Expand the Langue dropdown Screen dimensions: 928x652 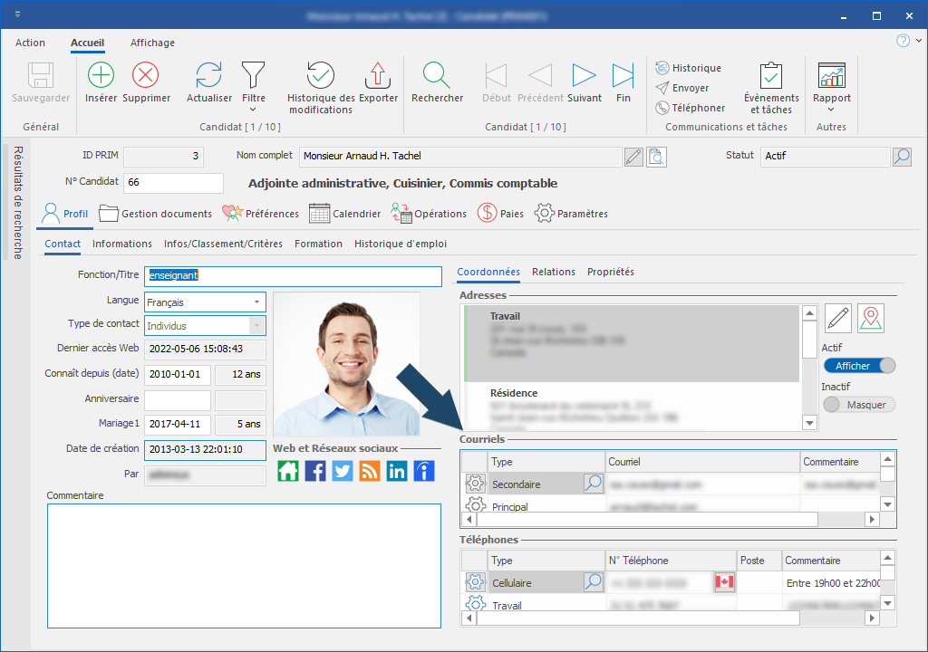(x=256, y=302)
